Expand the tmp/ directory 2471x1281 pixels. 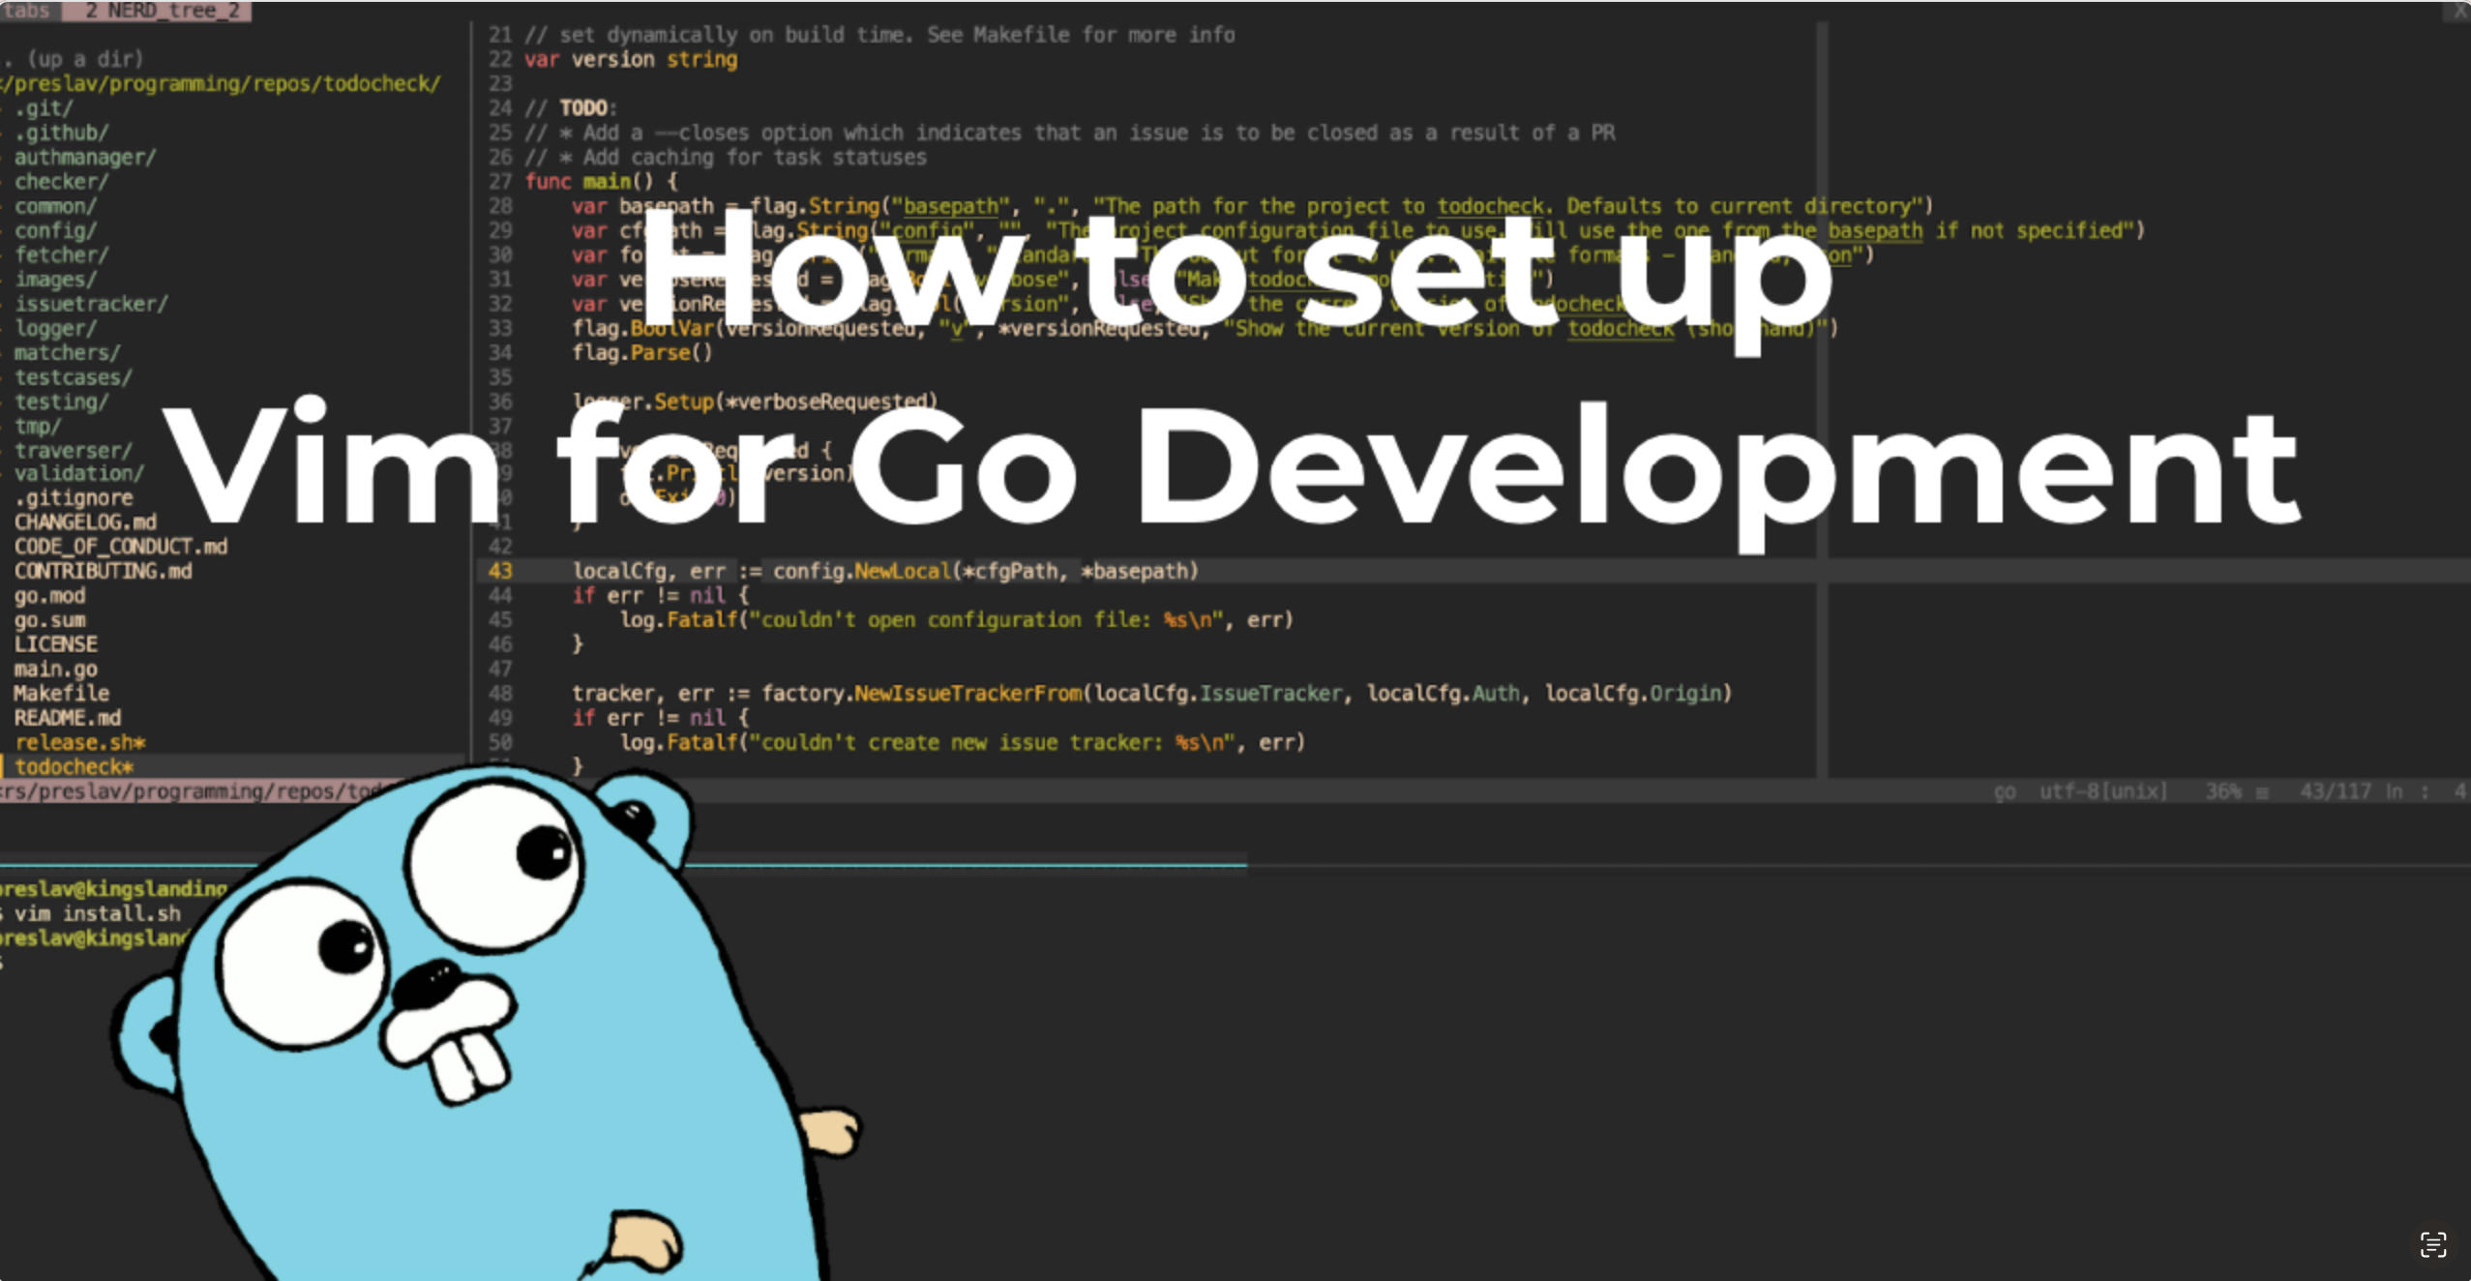(x=38, y=427)
